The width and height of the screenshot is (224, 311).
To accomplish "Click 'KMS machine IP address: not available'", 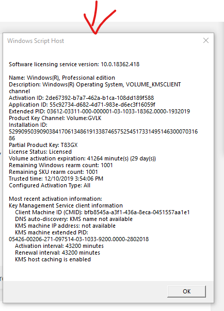I will pyautogui.click(x=66, y=226).
